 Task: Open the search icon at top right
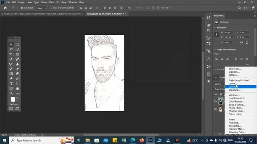239,8
